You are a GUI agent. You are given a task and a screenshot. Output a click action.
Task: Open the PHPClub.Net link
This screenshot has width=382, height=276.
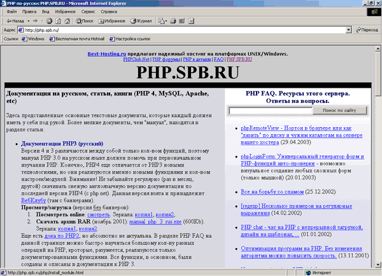[x=136, y=59]
